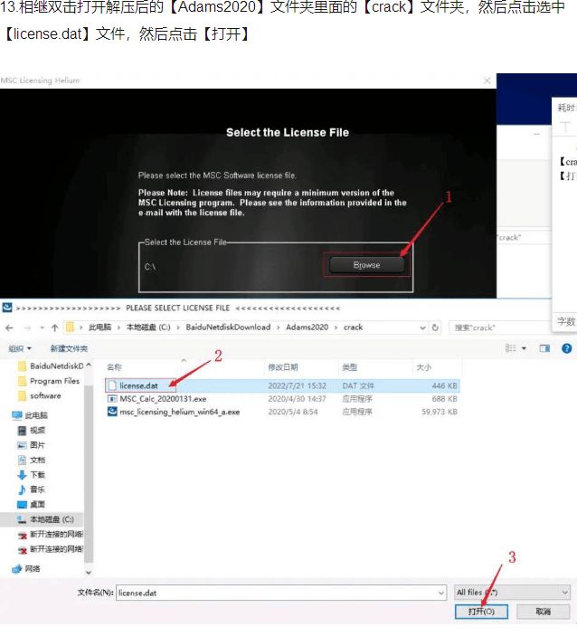The image size is (577, 636).
Task: Select software folder in sidebar
Action: (x=40, y=396)
